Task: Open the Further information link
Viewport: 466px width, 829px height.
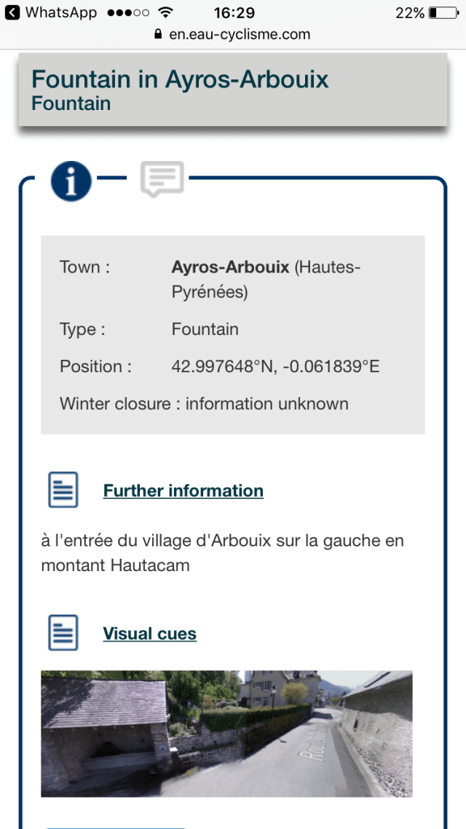Action: [x=183, y=490]
